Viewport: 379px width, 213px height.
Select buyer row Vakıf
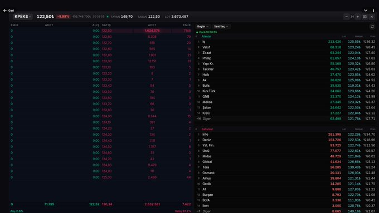pyautogui.click(x=286, y=47)
